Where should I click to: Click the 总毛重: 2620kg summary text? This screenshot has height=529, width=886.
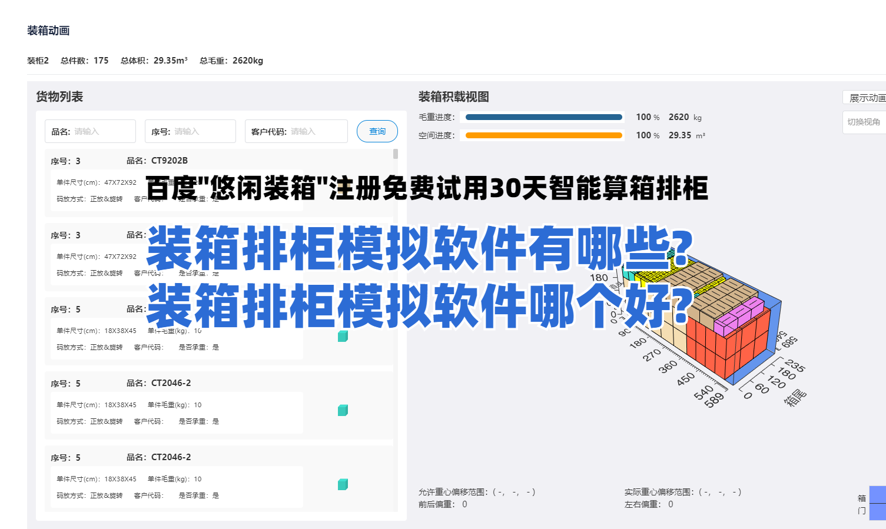pos(231,61)
